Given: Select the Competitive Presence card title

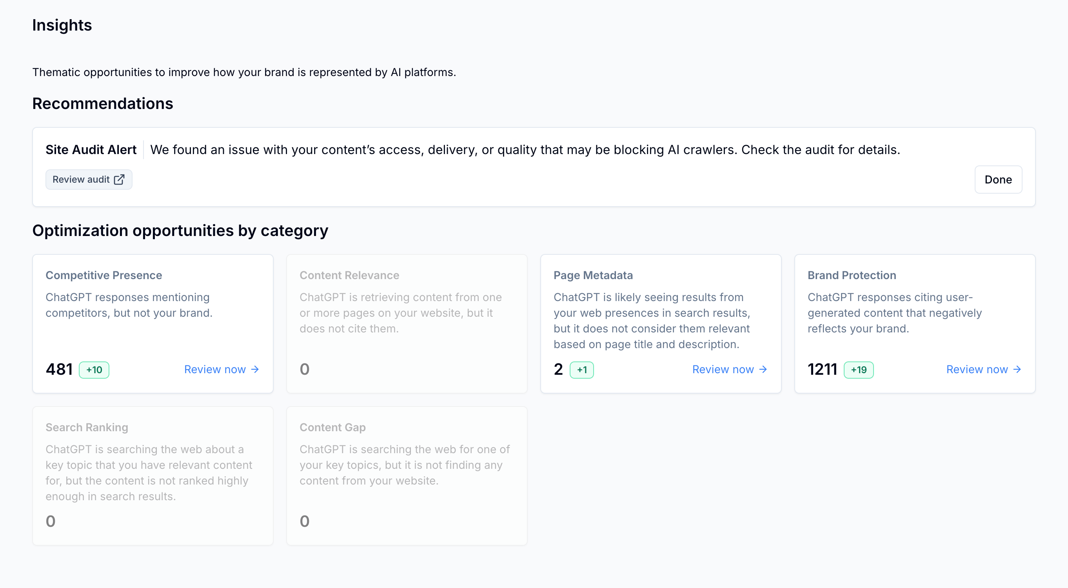Looking at the screenshot, I should (x=104, y=275).
